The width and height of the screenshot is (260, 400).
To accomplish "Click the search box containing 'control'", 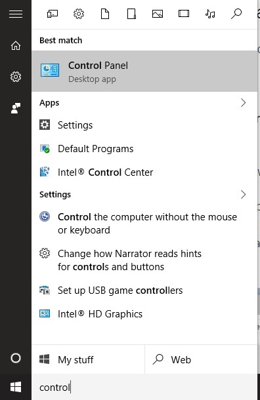I will point(144,388).
